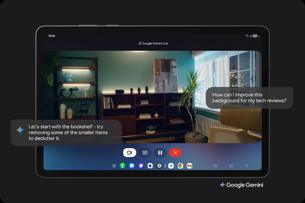Toggle the camera video button
This screenshot has width=305, height=203.
point(129,153)
